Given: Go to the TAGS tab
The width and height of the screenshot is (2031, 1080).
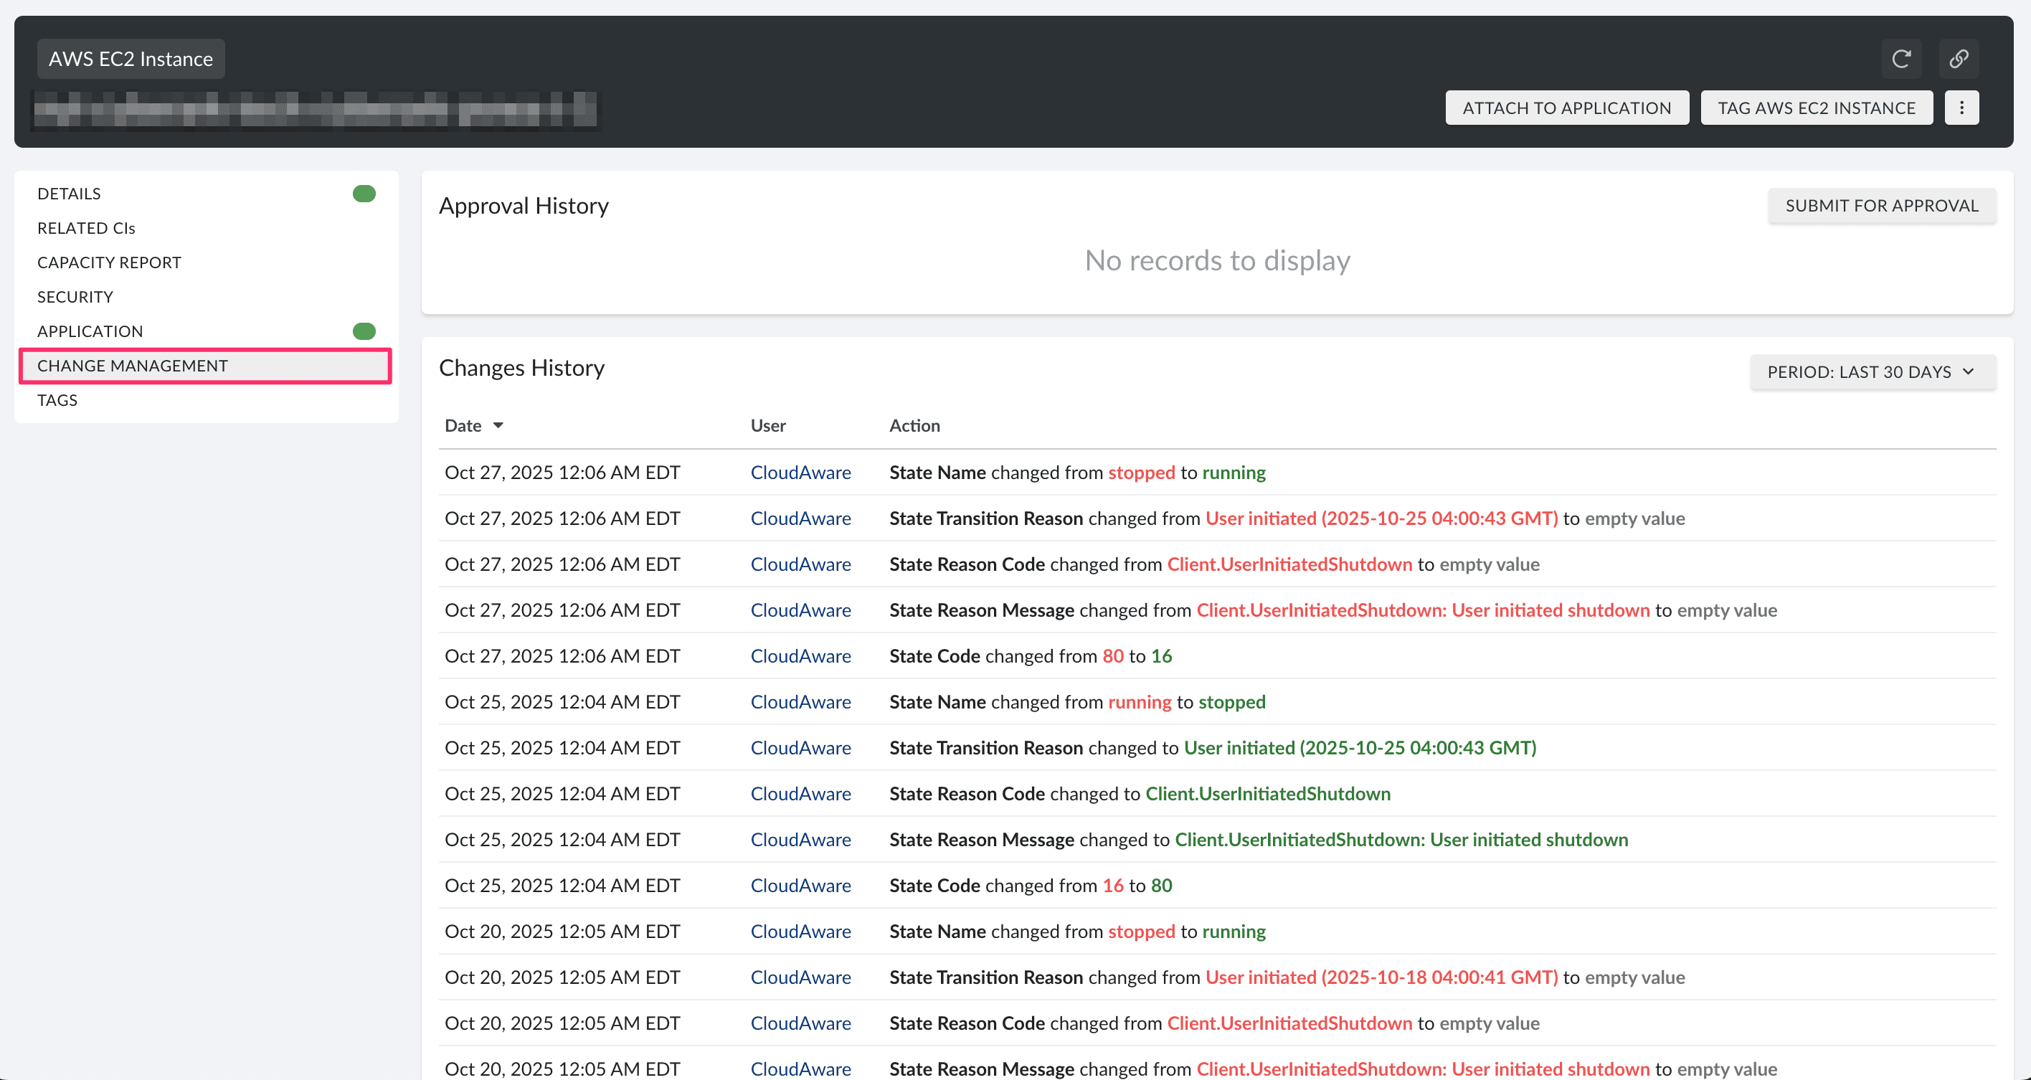Looking at the screenshot, I should pos(57,400).
